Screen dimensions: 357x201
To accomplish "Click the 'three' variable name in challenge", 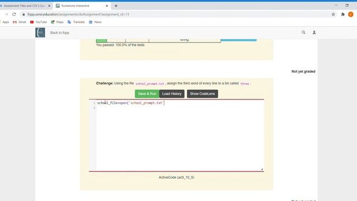I will pyautogui.click(x=245, y=84).
